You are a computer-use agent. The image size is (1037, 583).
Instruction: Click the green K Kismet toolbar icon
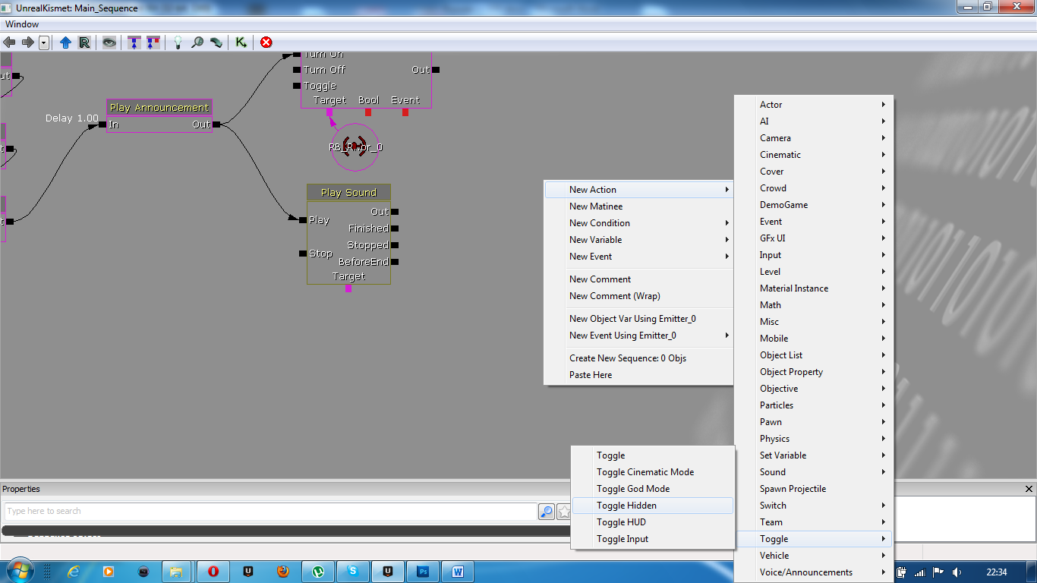[x=241, y=43]
